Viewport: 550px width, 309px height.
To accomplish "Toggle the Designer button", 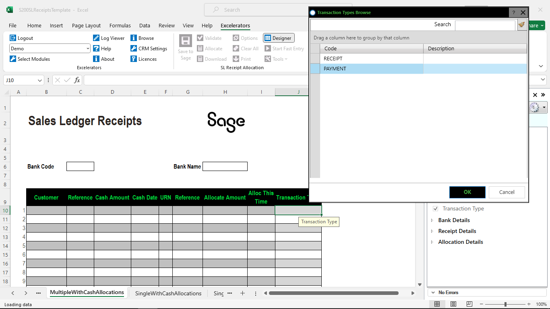I will (279, 38).
